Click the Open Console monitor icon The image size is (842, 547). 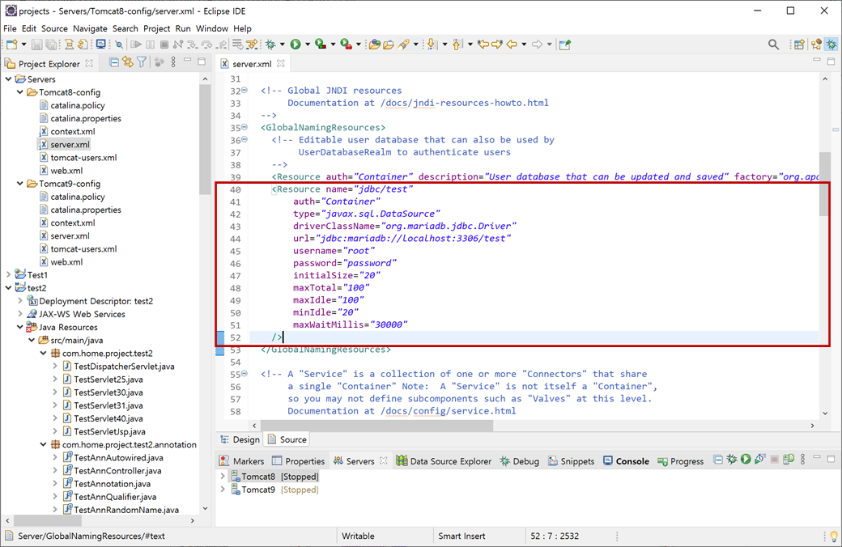[100, 45]
